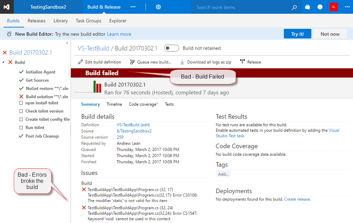Click the Marketplace shopping bag icon

click(307, 7)
